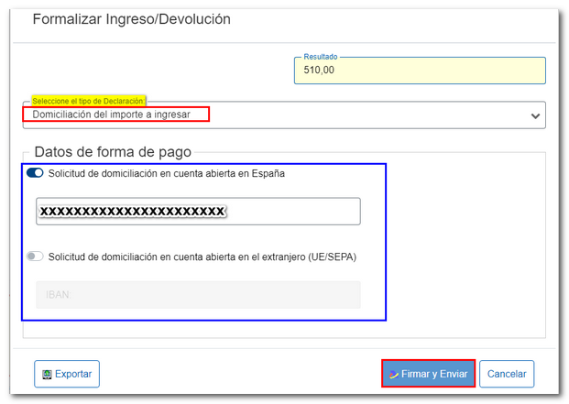569x404 pixels.
Task: Select the Resultado field showing 510,00
Action: [x=420, y=71]
